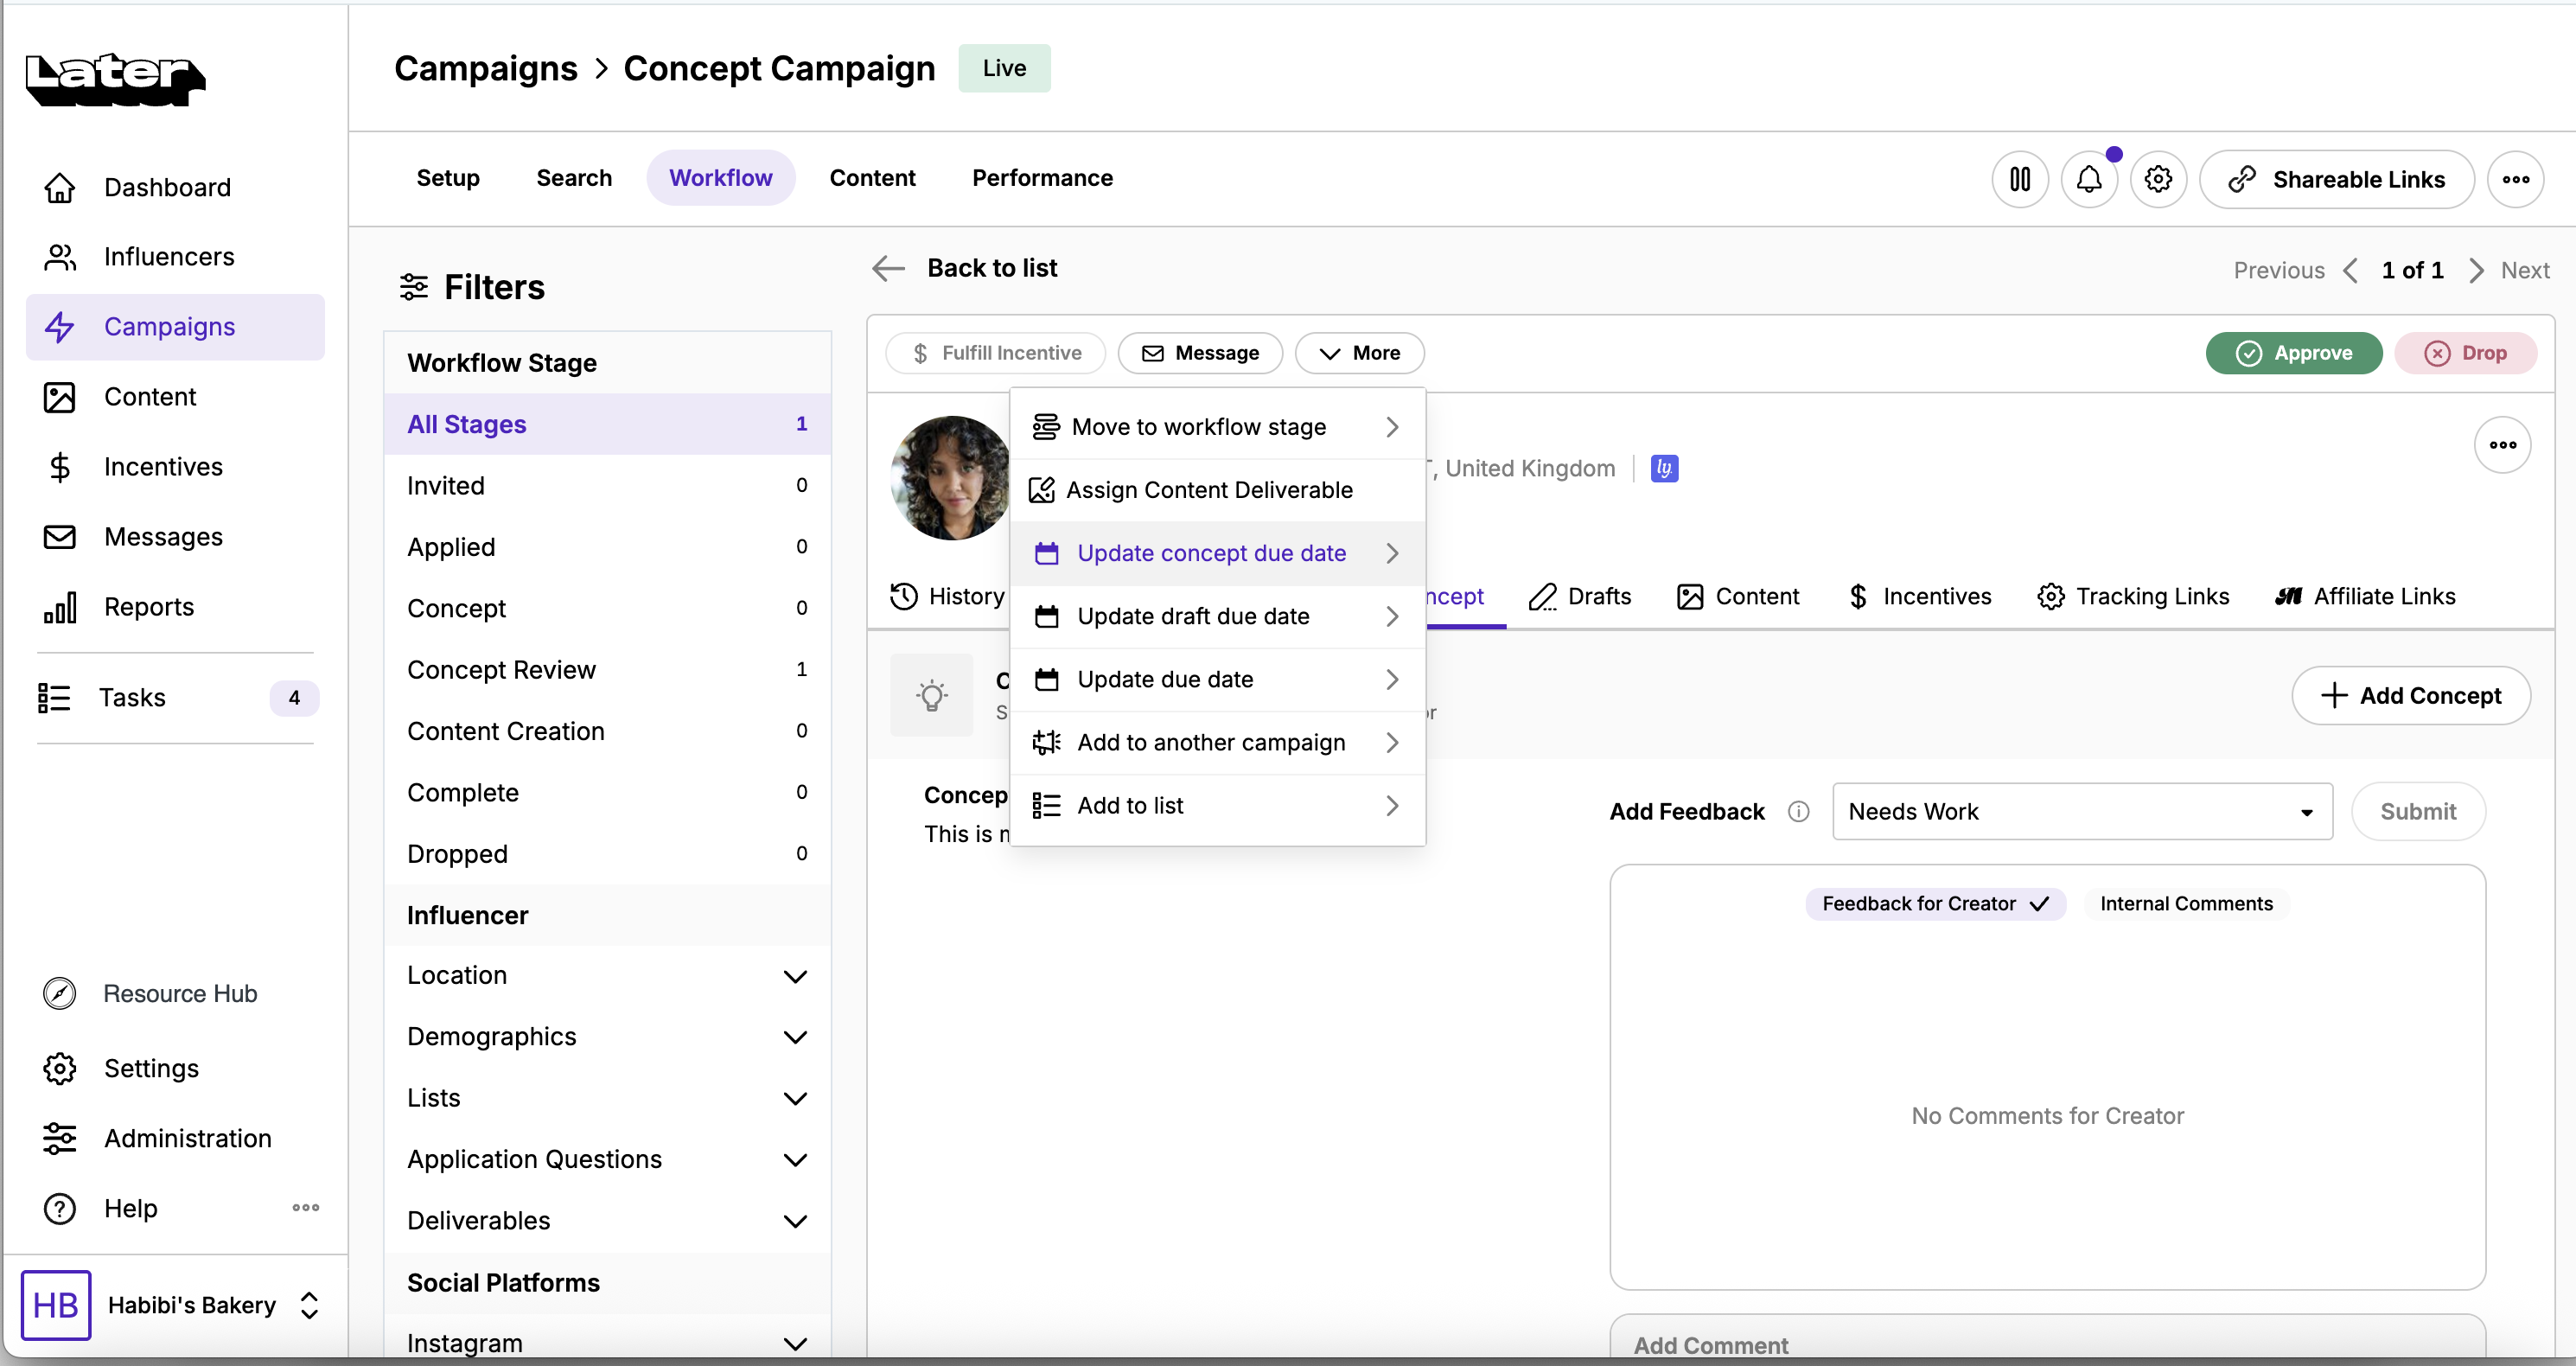Open Incentives in the sidebar
2576x1366 pixels.
pyautogui.click(x=175, y=467)
